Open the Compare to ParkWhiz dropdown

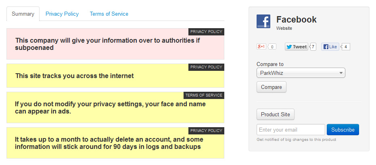pos(301,73)
